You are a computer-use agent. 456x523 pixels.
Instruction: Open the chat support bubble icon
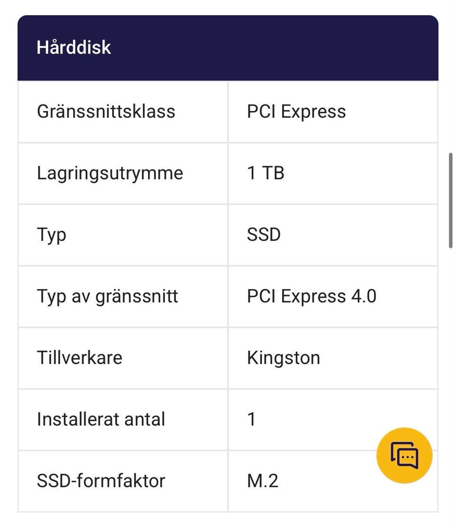point(404,455)
